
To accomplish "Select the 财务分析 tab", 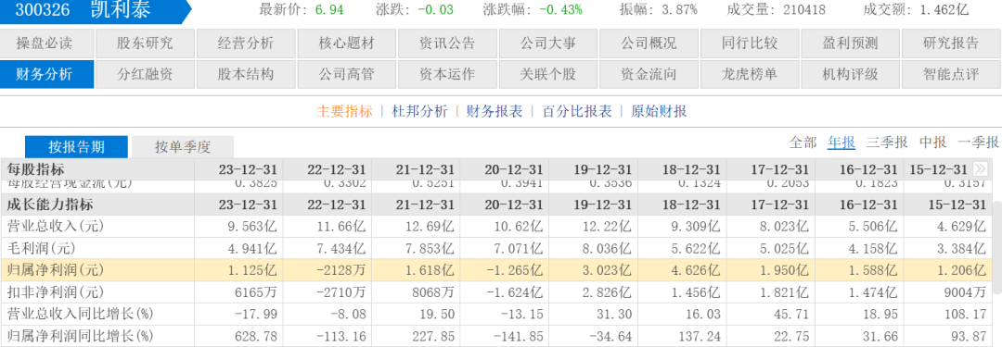I will (x=47, y=74).
